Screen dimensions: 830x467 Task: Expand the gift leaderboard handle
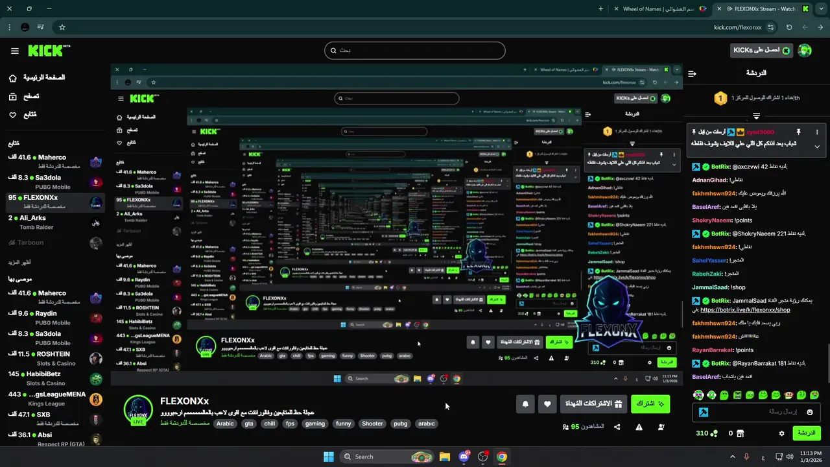pos(756,116)
